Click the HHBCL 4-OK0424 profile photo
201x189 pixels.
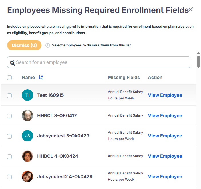click(27, 156)
